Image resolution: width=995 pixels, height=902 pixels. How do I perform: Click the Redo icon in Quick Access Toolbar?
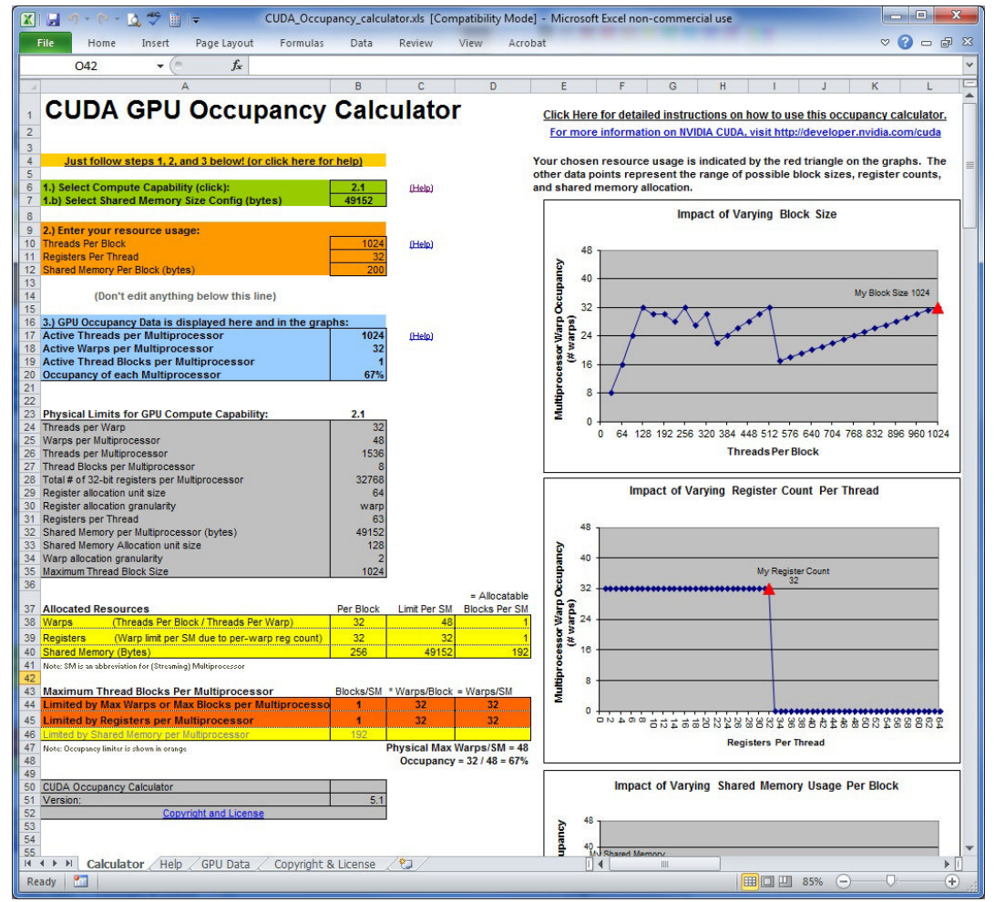(x=101, y=20)
